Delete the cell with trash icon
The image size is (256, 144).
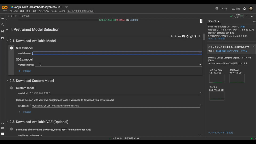click(x=195, y=37)
